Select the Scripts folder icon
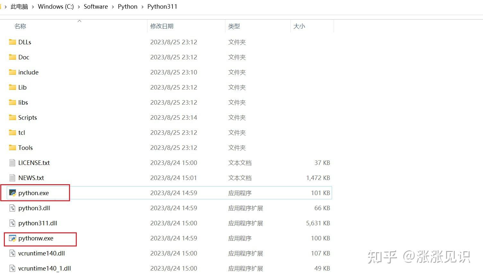Viewport: 483px width, 276px height. (13, 117)
